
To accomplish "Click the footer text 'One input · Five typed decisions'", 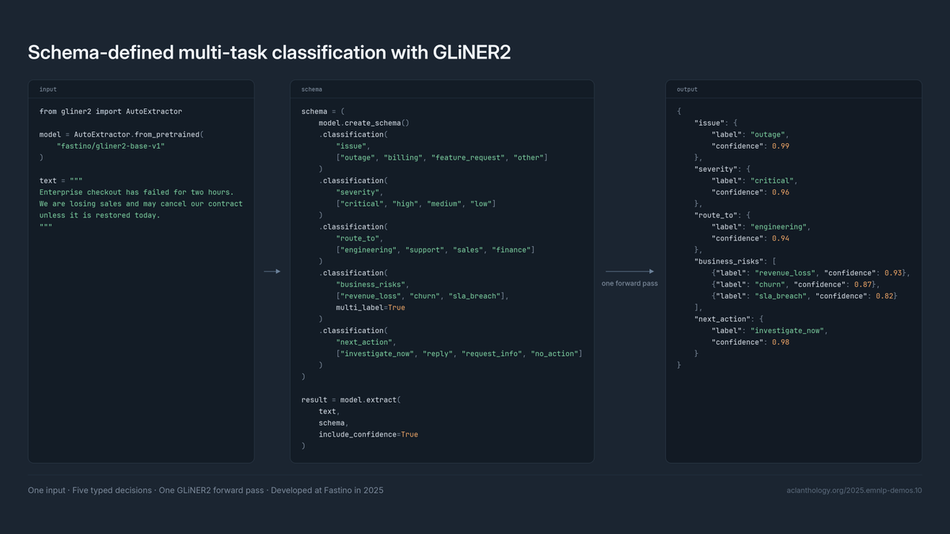I will click(x=89, y=490).
